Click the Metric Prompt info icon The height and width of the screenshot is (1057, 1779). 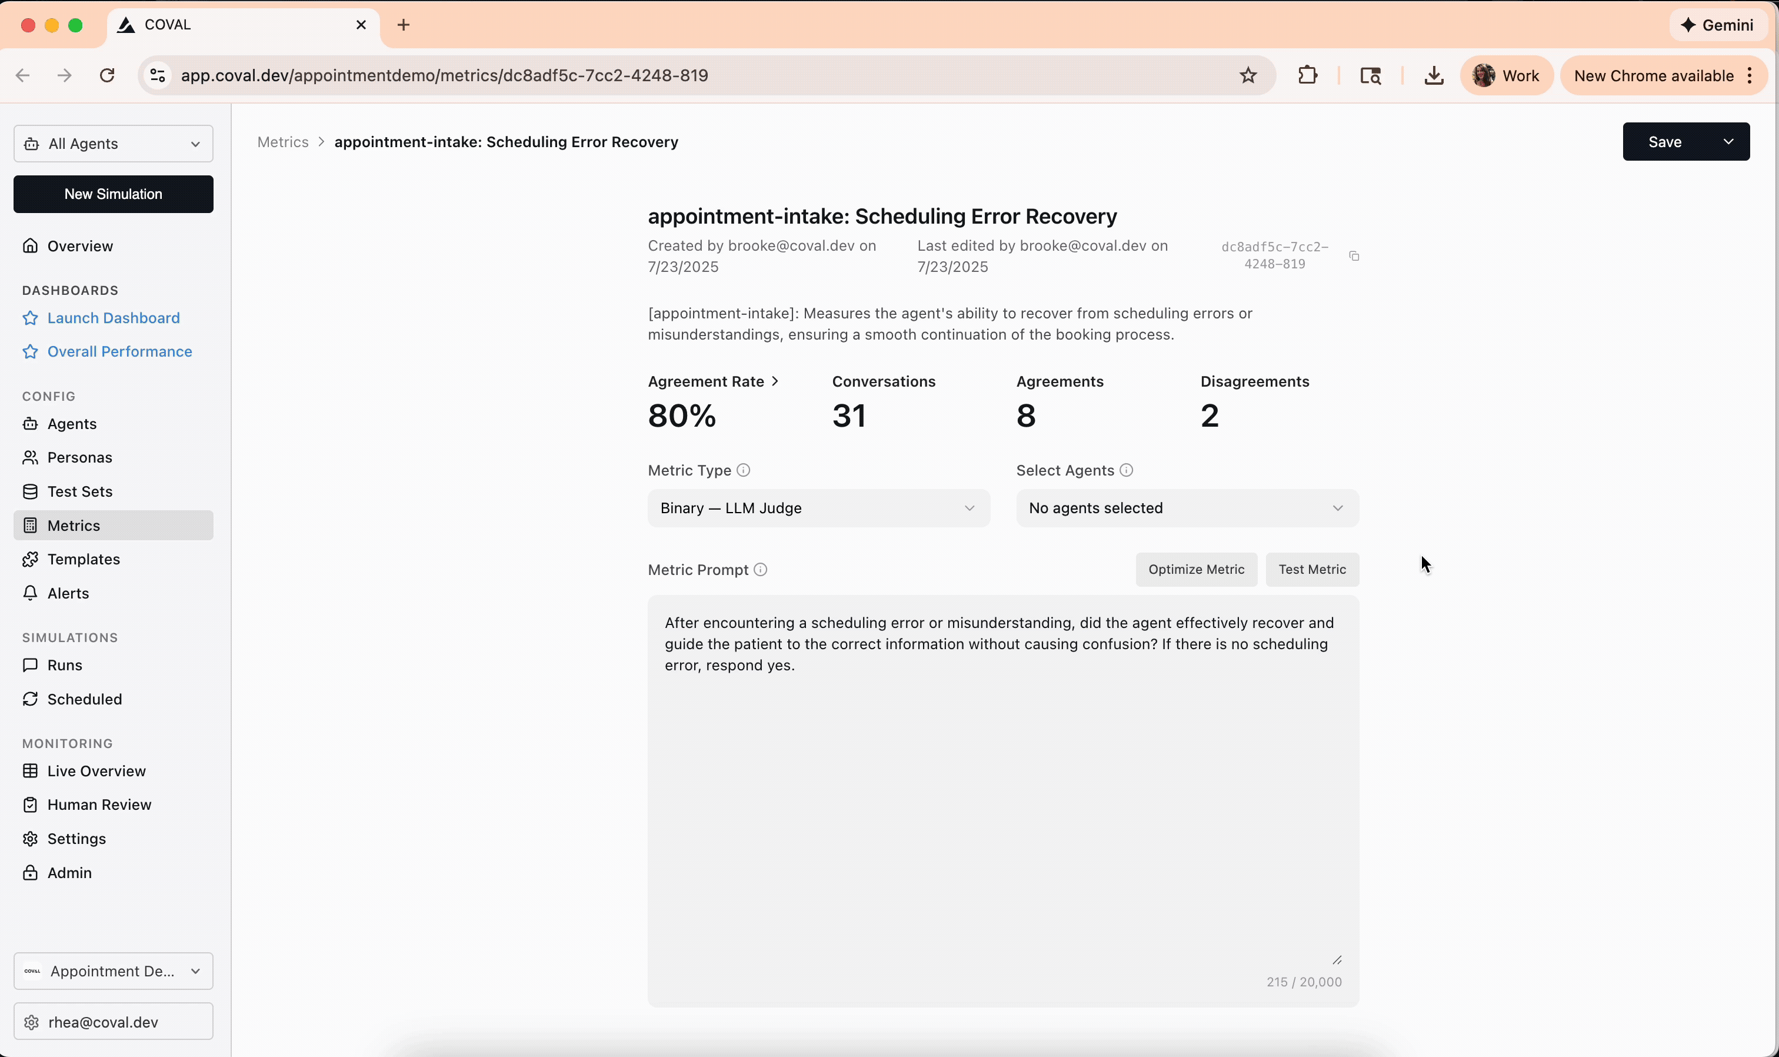click(x=760, y=570)
